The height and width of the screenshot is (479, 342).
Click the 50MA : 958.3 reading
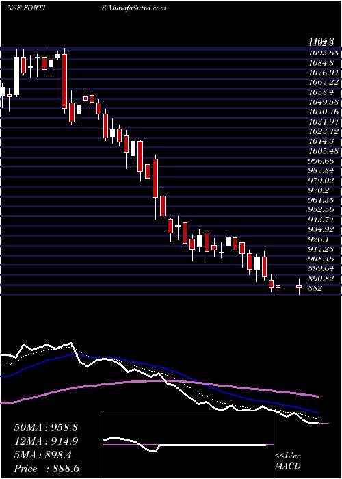46,428
